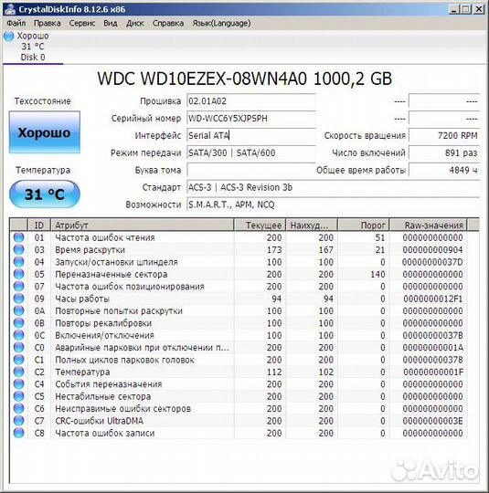This screenshot has height=493, width=489.
Task: Open the Справка menu
Action: pyautogui.click(x=168, y=23)
